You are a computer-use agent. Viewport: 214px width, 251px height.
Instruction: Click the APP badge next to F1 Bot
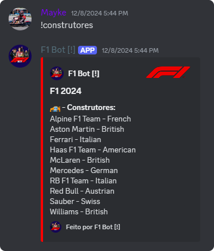(x=87, y=50)
